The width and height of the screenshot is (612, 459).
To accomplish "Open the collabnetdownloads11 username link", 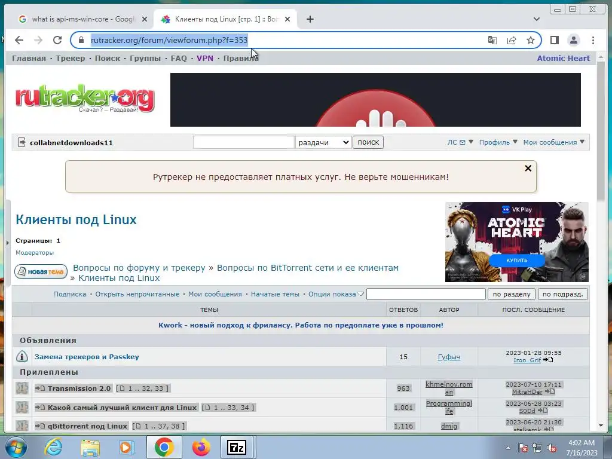I will 72,143.
